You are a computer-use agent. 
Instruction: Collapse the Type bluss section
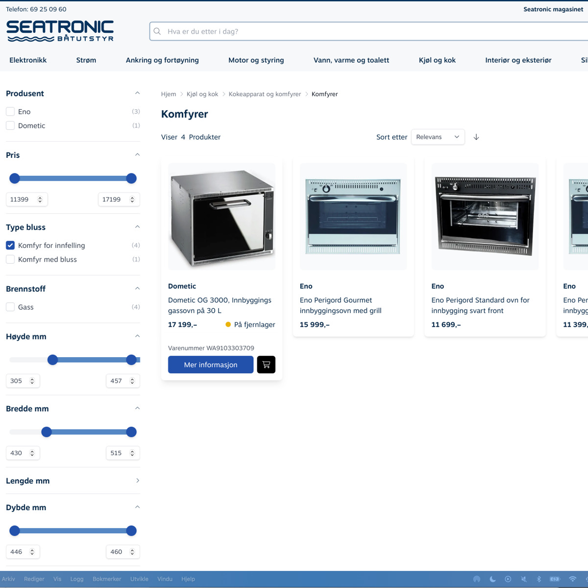point(137,227)
